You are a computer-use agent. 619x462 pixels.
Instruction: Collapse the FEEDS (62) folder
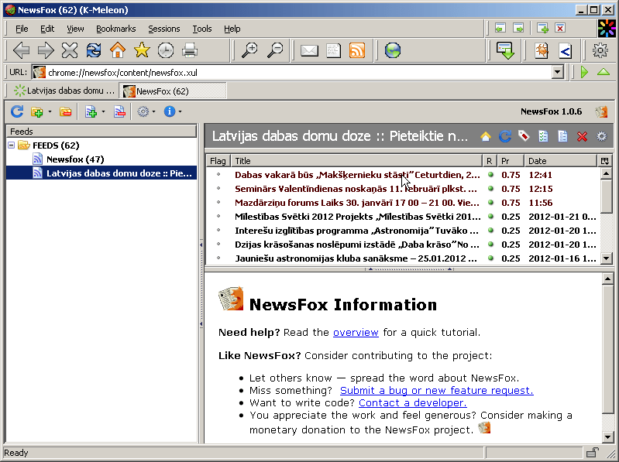12,145
